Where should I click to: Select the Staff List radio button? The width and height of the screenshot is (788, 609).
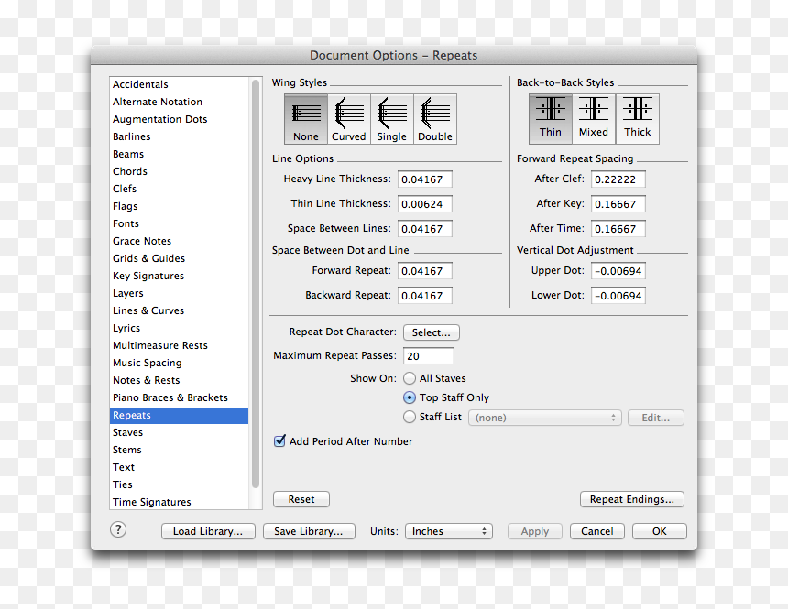410,417
